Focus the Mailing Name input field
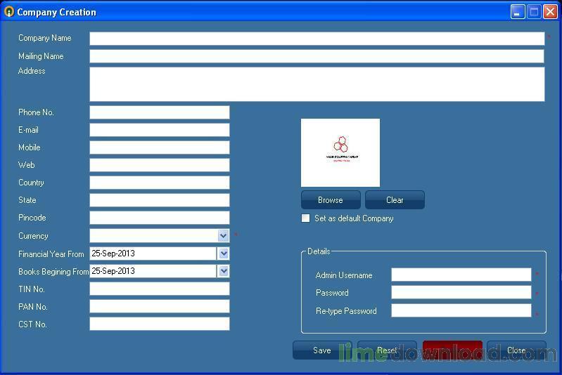The image size is (562, 375). [317, 56]
